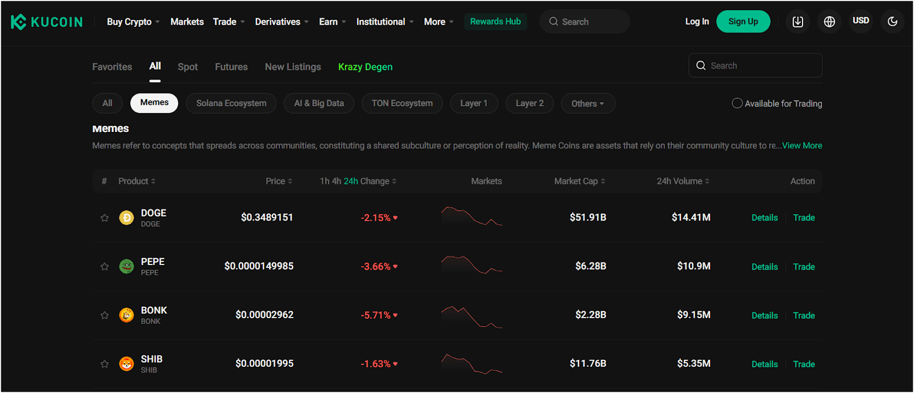Open View More link in Memes description
914x393 pixels.
[x=802, y=146]
